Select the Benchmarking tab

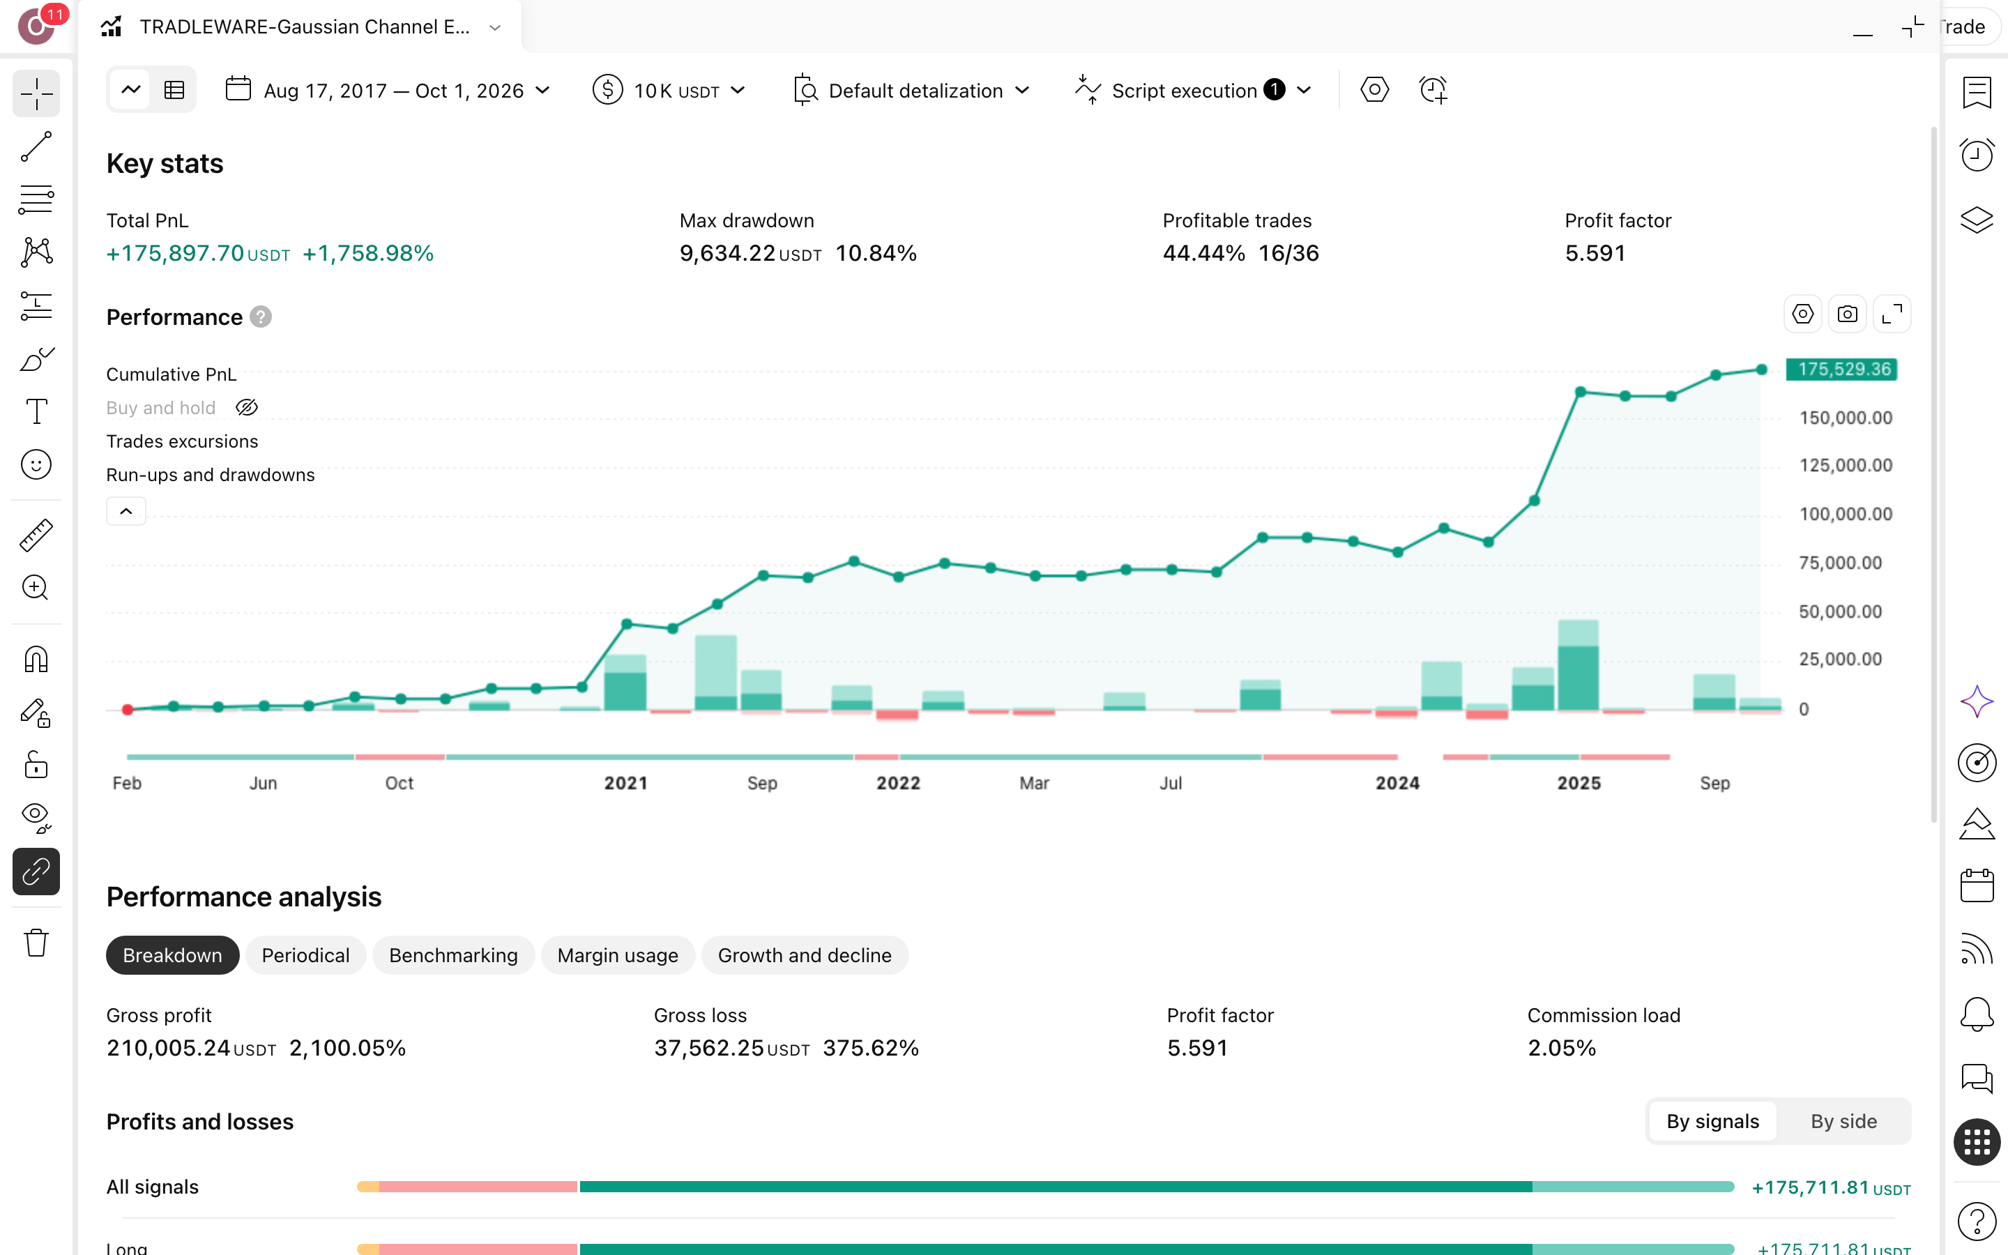453,955
